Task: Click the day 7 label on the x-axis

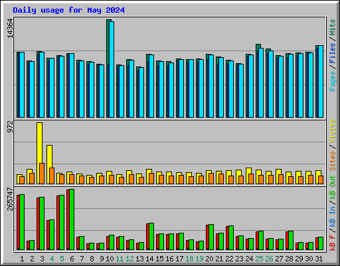Action: tap(82, 259)
